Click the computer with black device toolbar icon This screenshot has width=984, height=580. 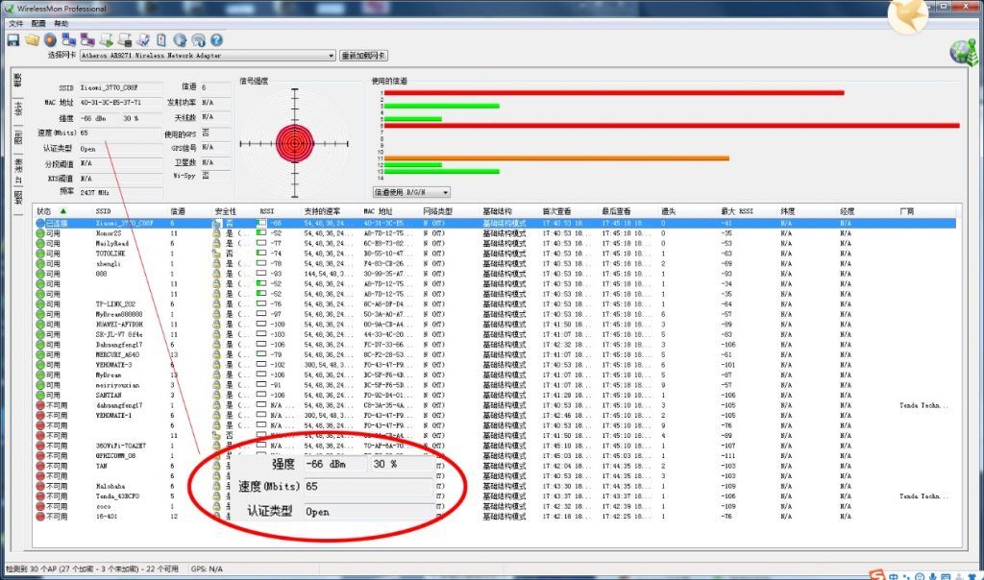tap(125, 40)
